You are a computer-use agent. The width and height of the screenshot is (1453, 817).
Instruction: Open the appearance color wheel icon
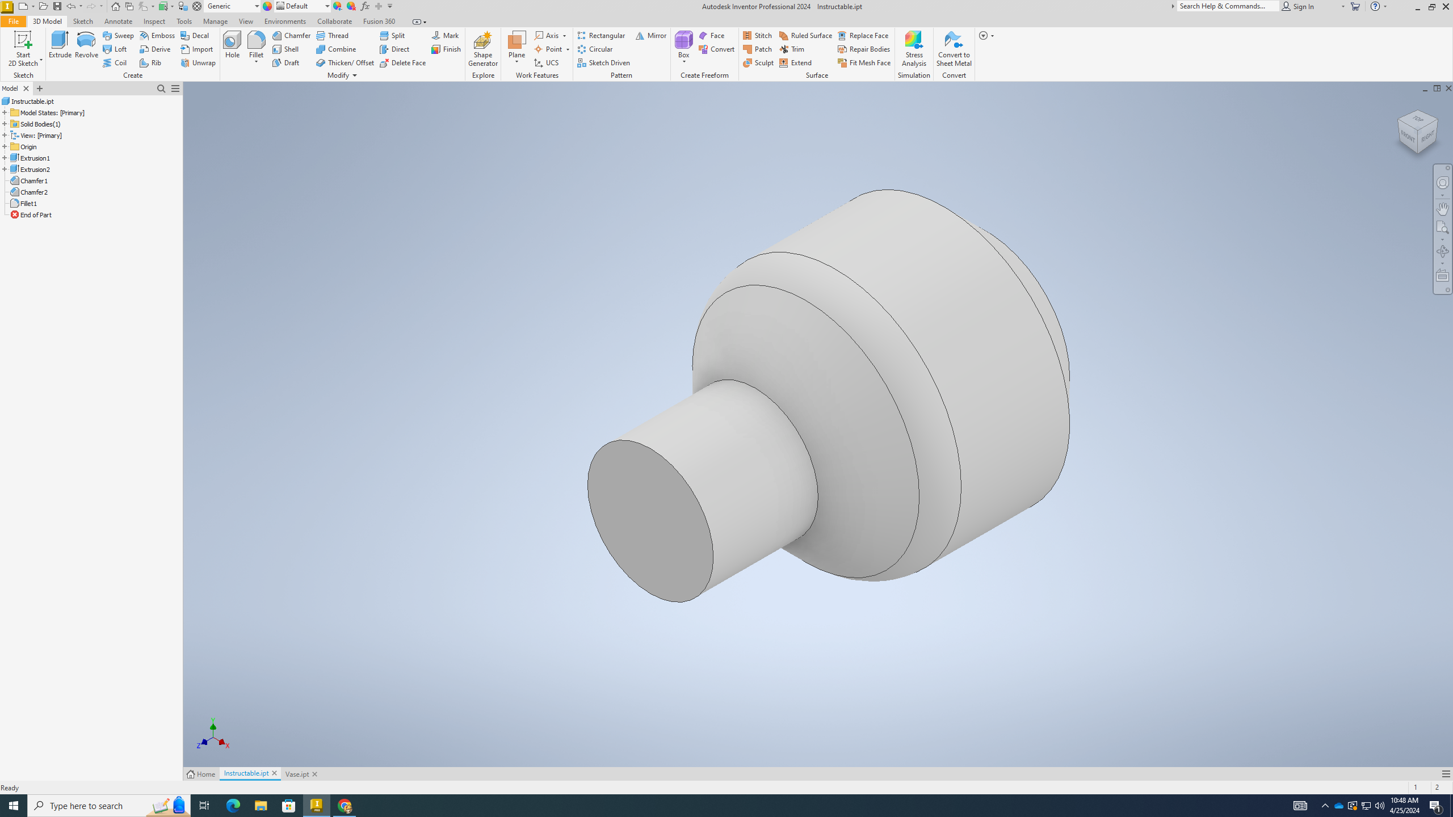(x=267, y=6)
